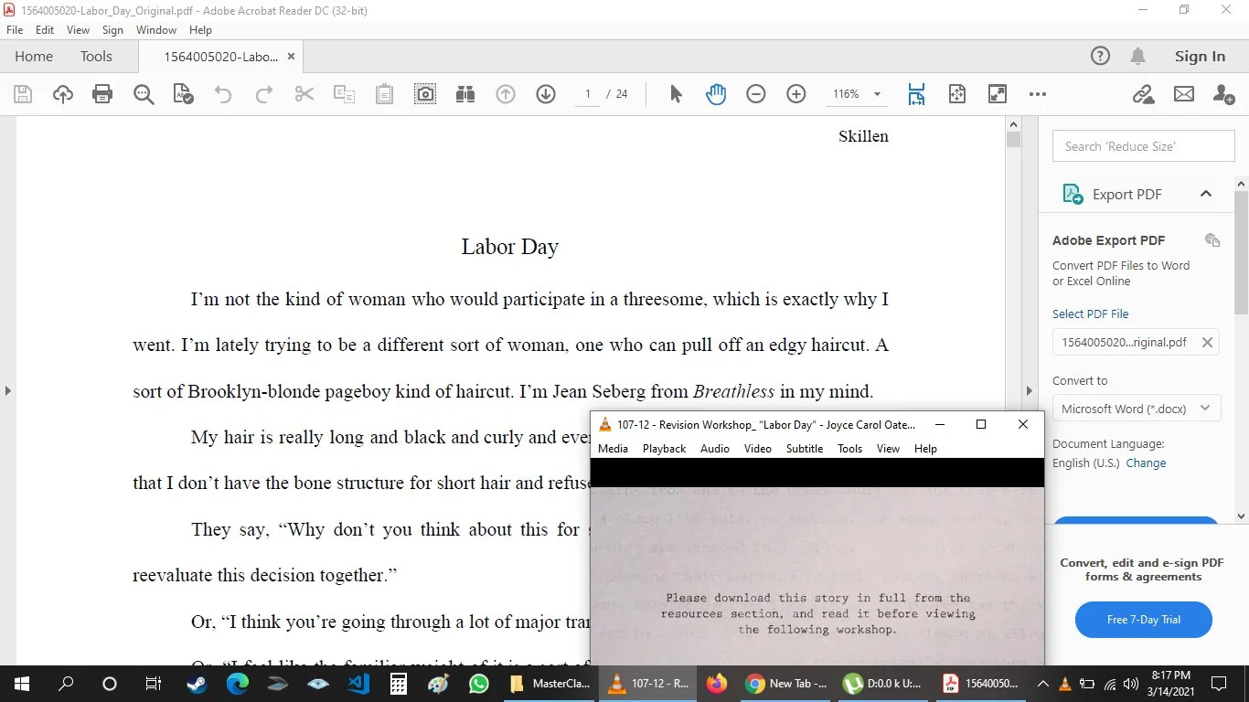
Task: Click the Cut scissors icon
Action: tap(304, 94)
